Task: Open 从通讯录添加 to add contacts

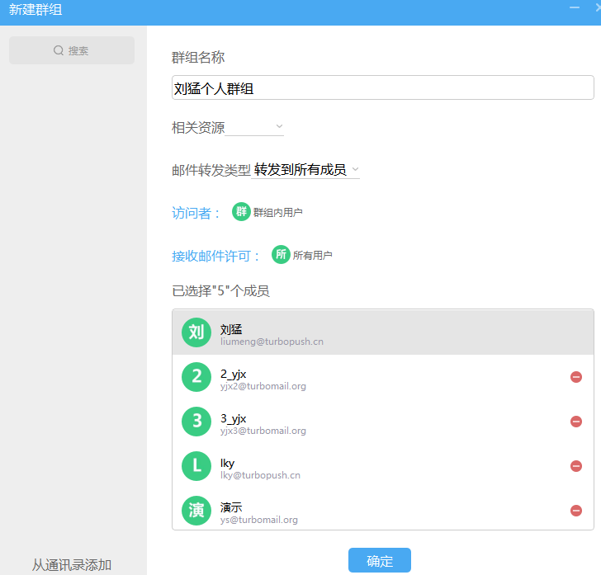Action: 72,565
